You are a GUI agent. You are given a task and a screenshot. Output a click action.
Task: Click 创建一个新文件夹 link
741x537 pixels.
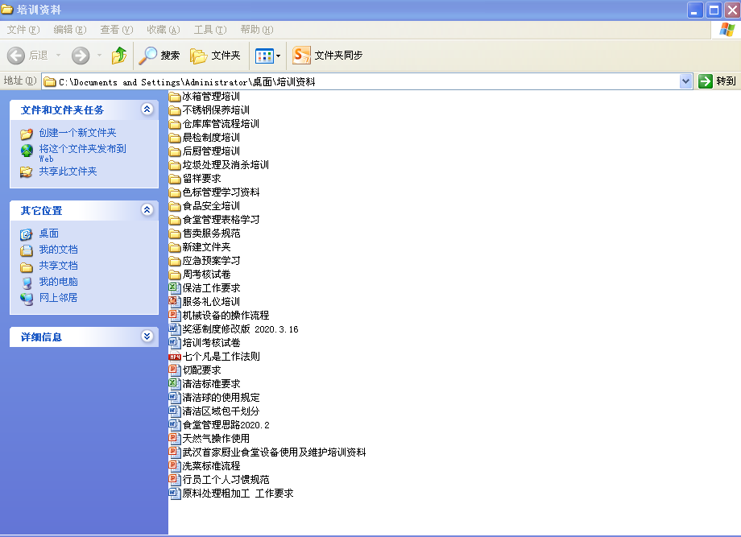[x=77, y=133]
